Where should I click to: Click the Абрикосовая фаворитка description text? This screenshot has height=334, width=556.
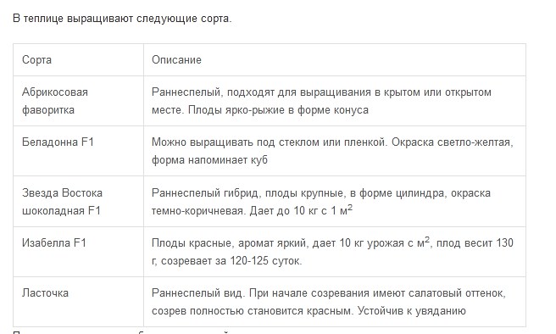[x=321, y=101]
